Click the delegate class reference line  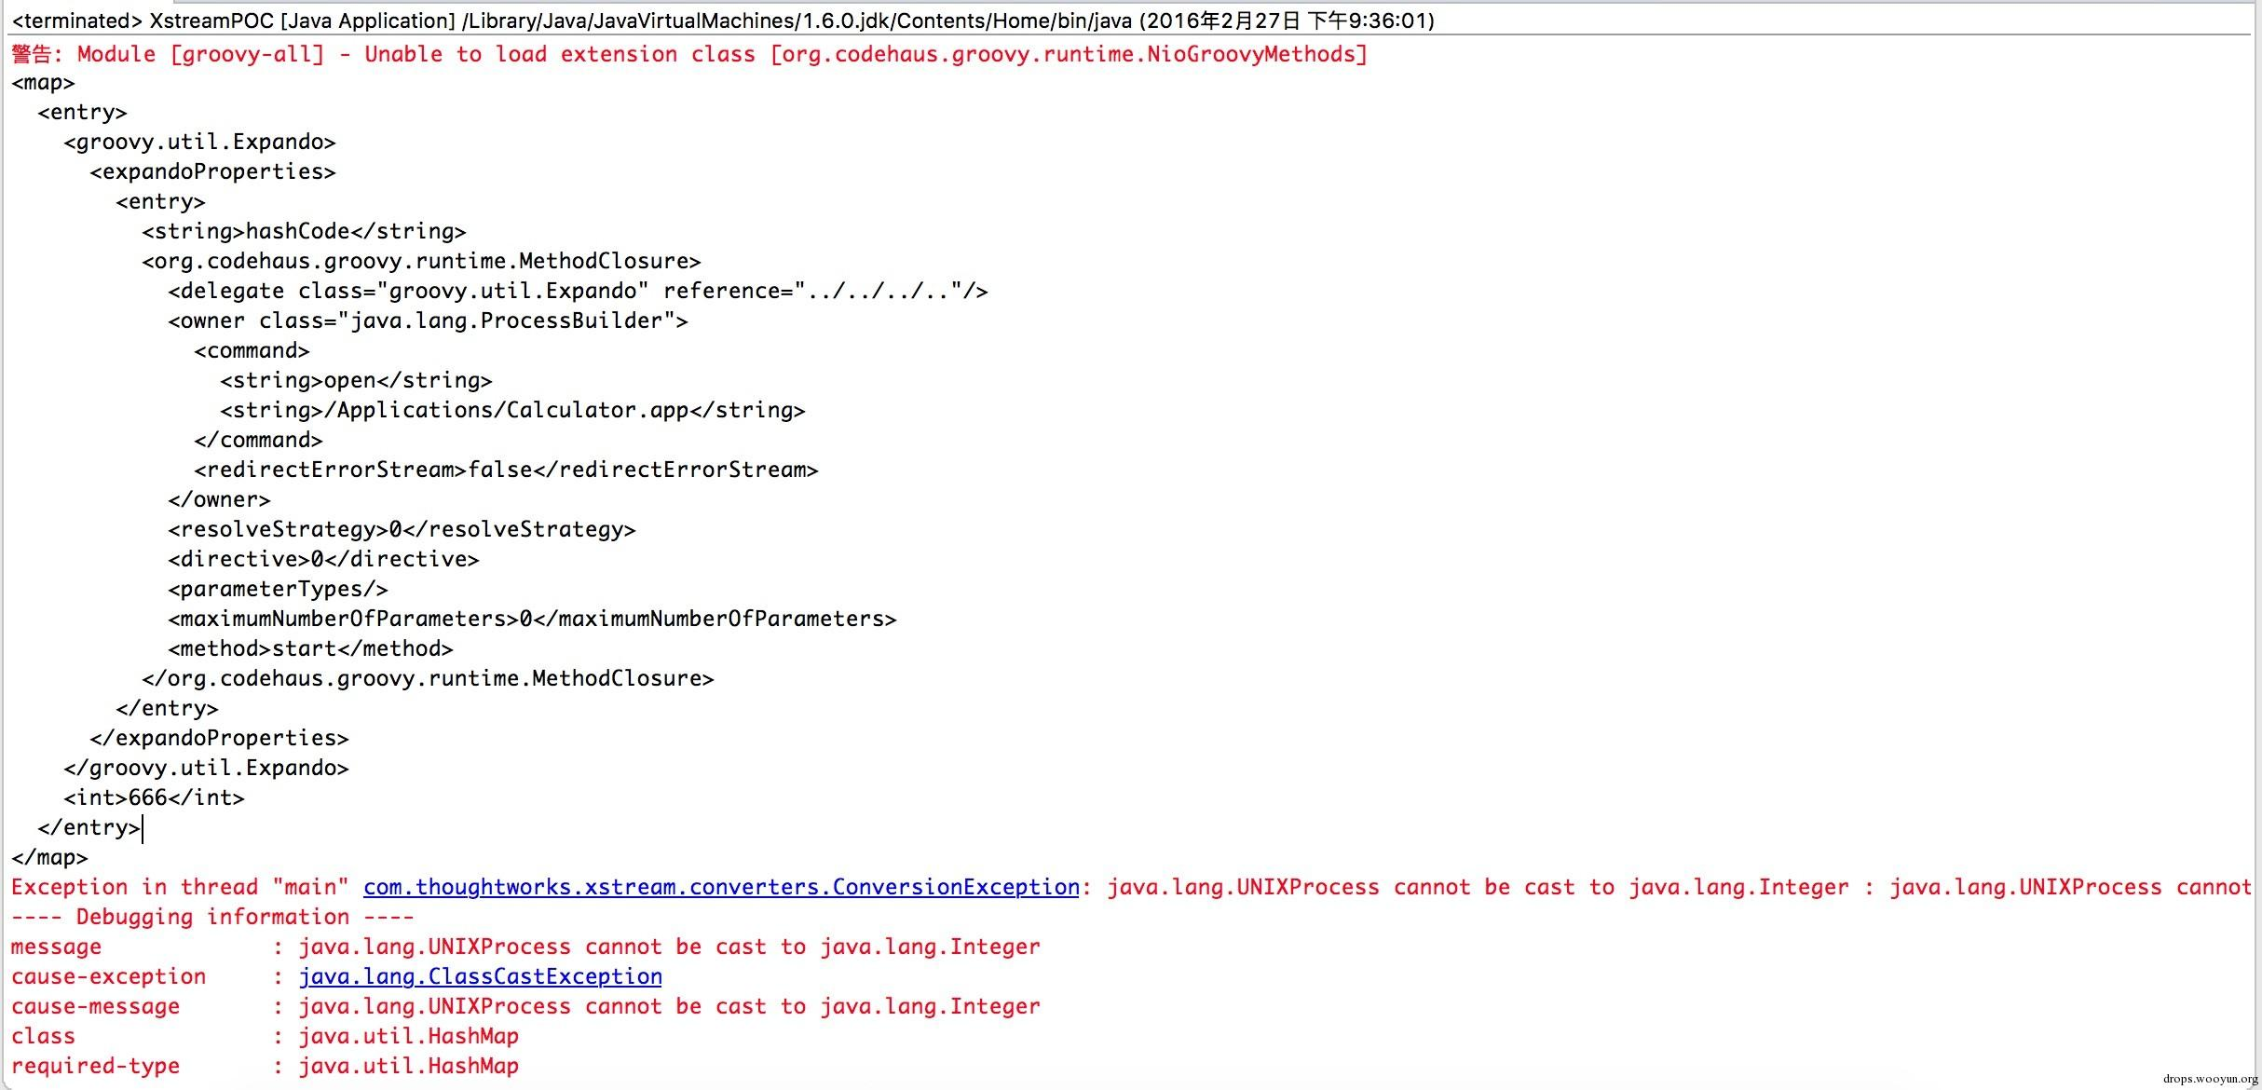(x=578, y=291)
